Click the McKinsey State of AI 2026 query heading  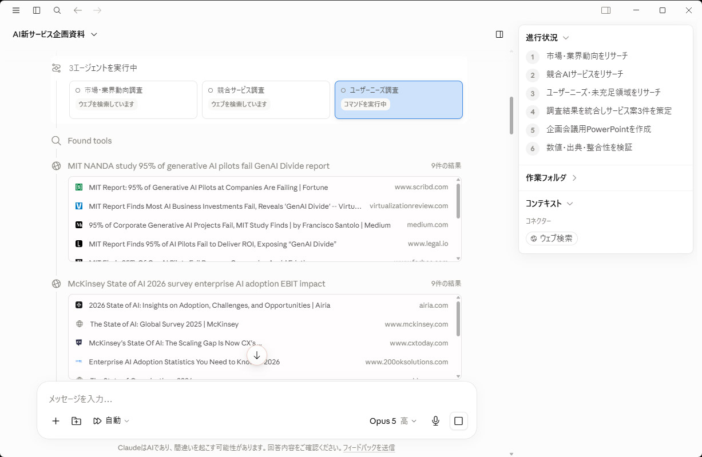coord(196,284)
